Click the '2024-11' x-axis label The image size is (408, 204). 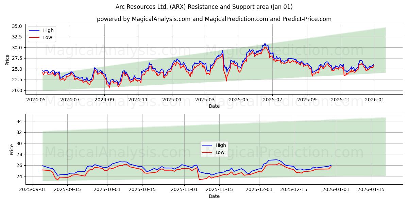pos(138,100)
